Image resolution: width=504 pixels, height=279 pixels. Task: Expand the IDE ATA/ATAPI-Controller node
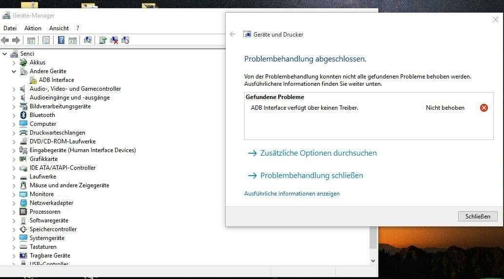pyautogui.click(x=14, y=168)
